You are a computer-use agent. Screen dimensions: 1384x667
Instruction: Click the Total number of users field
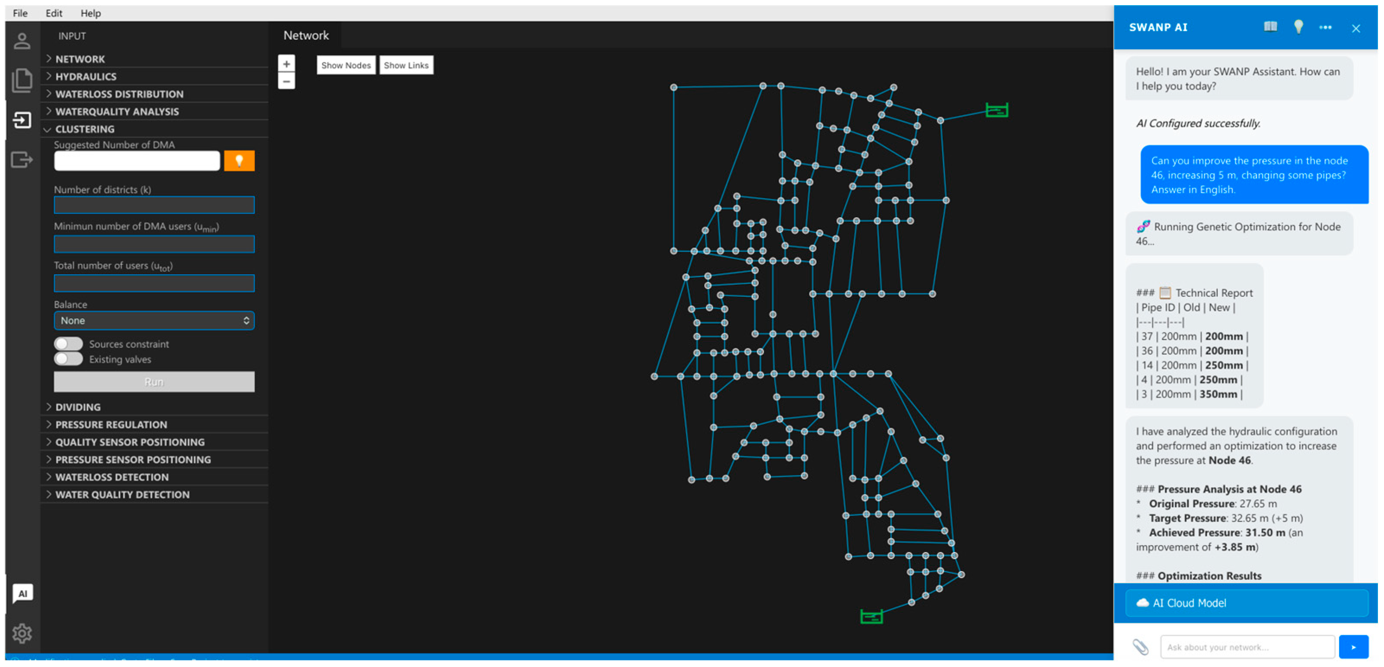tap(154, 283)
